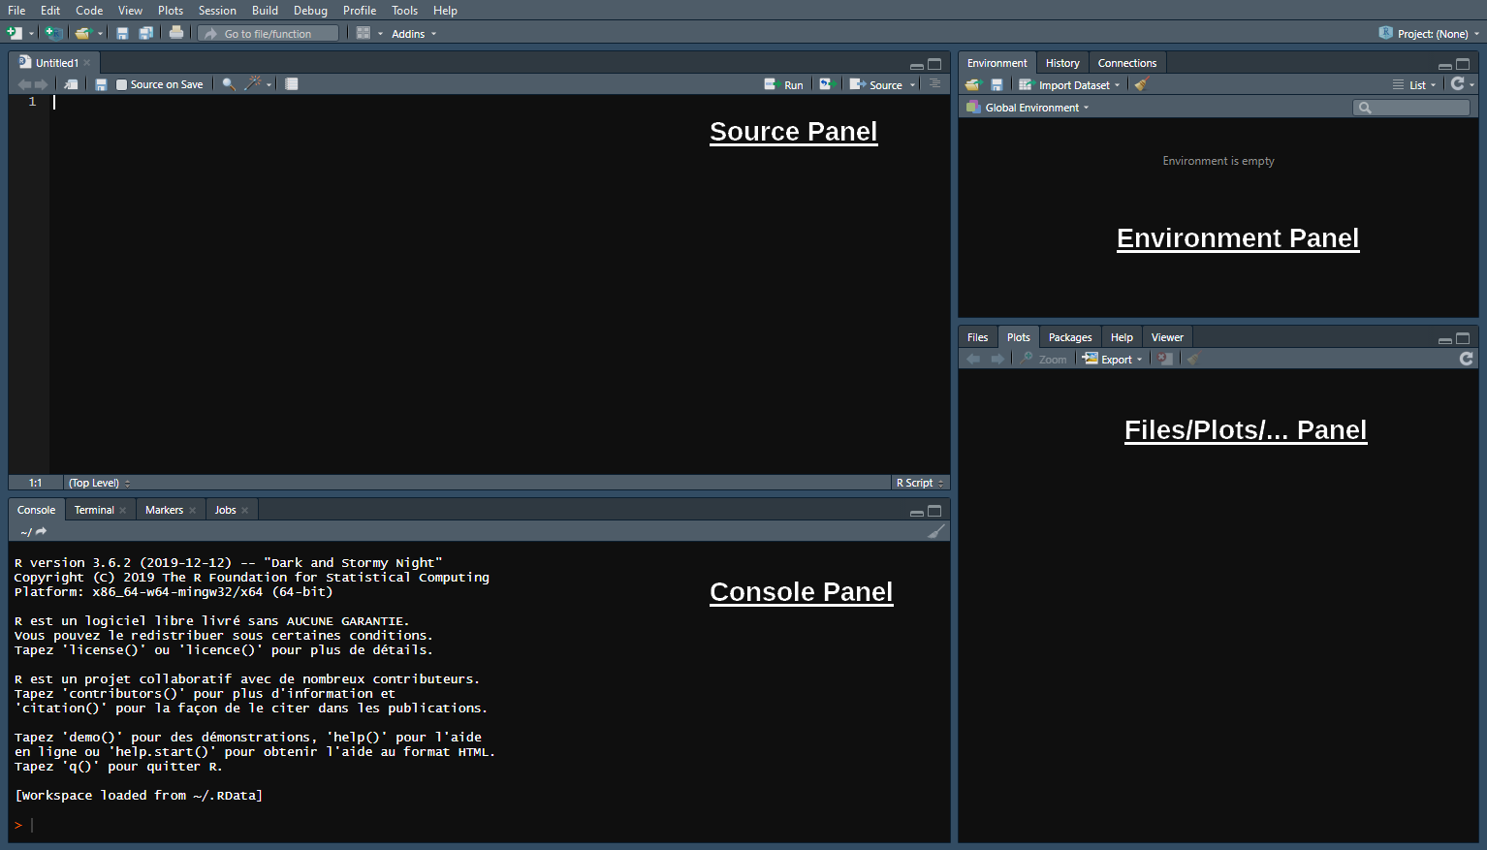Image resolution: width=1487 pixels, height=850 pixels.
Task: Refresh the Plots pane
Action: tap(1466, 359)
